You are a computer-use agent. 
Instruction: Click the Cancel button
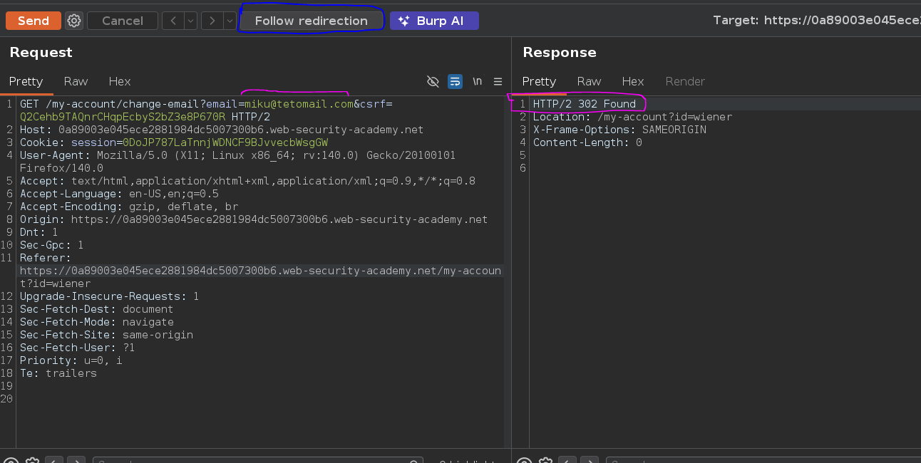[123, 21]
